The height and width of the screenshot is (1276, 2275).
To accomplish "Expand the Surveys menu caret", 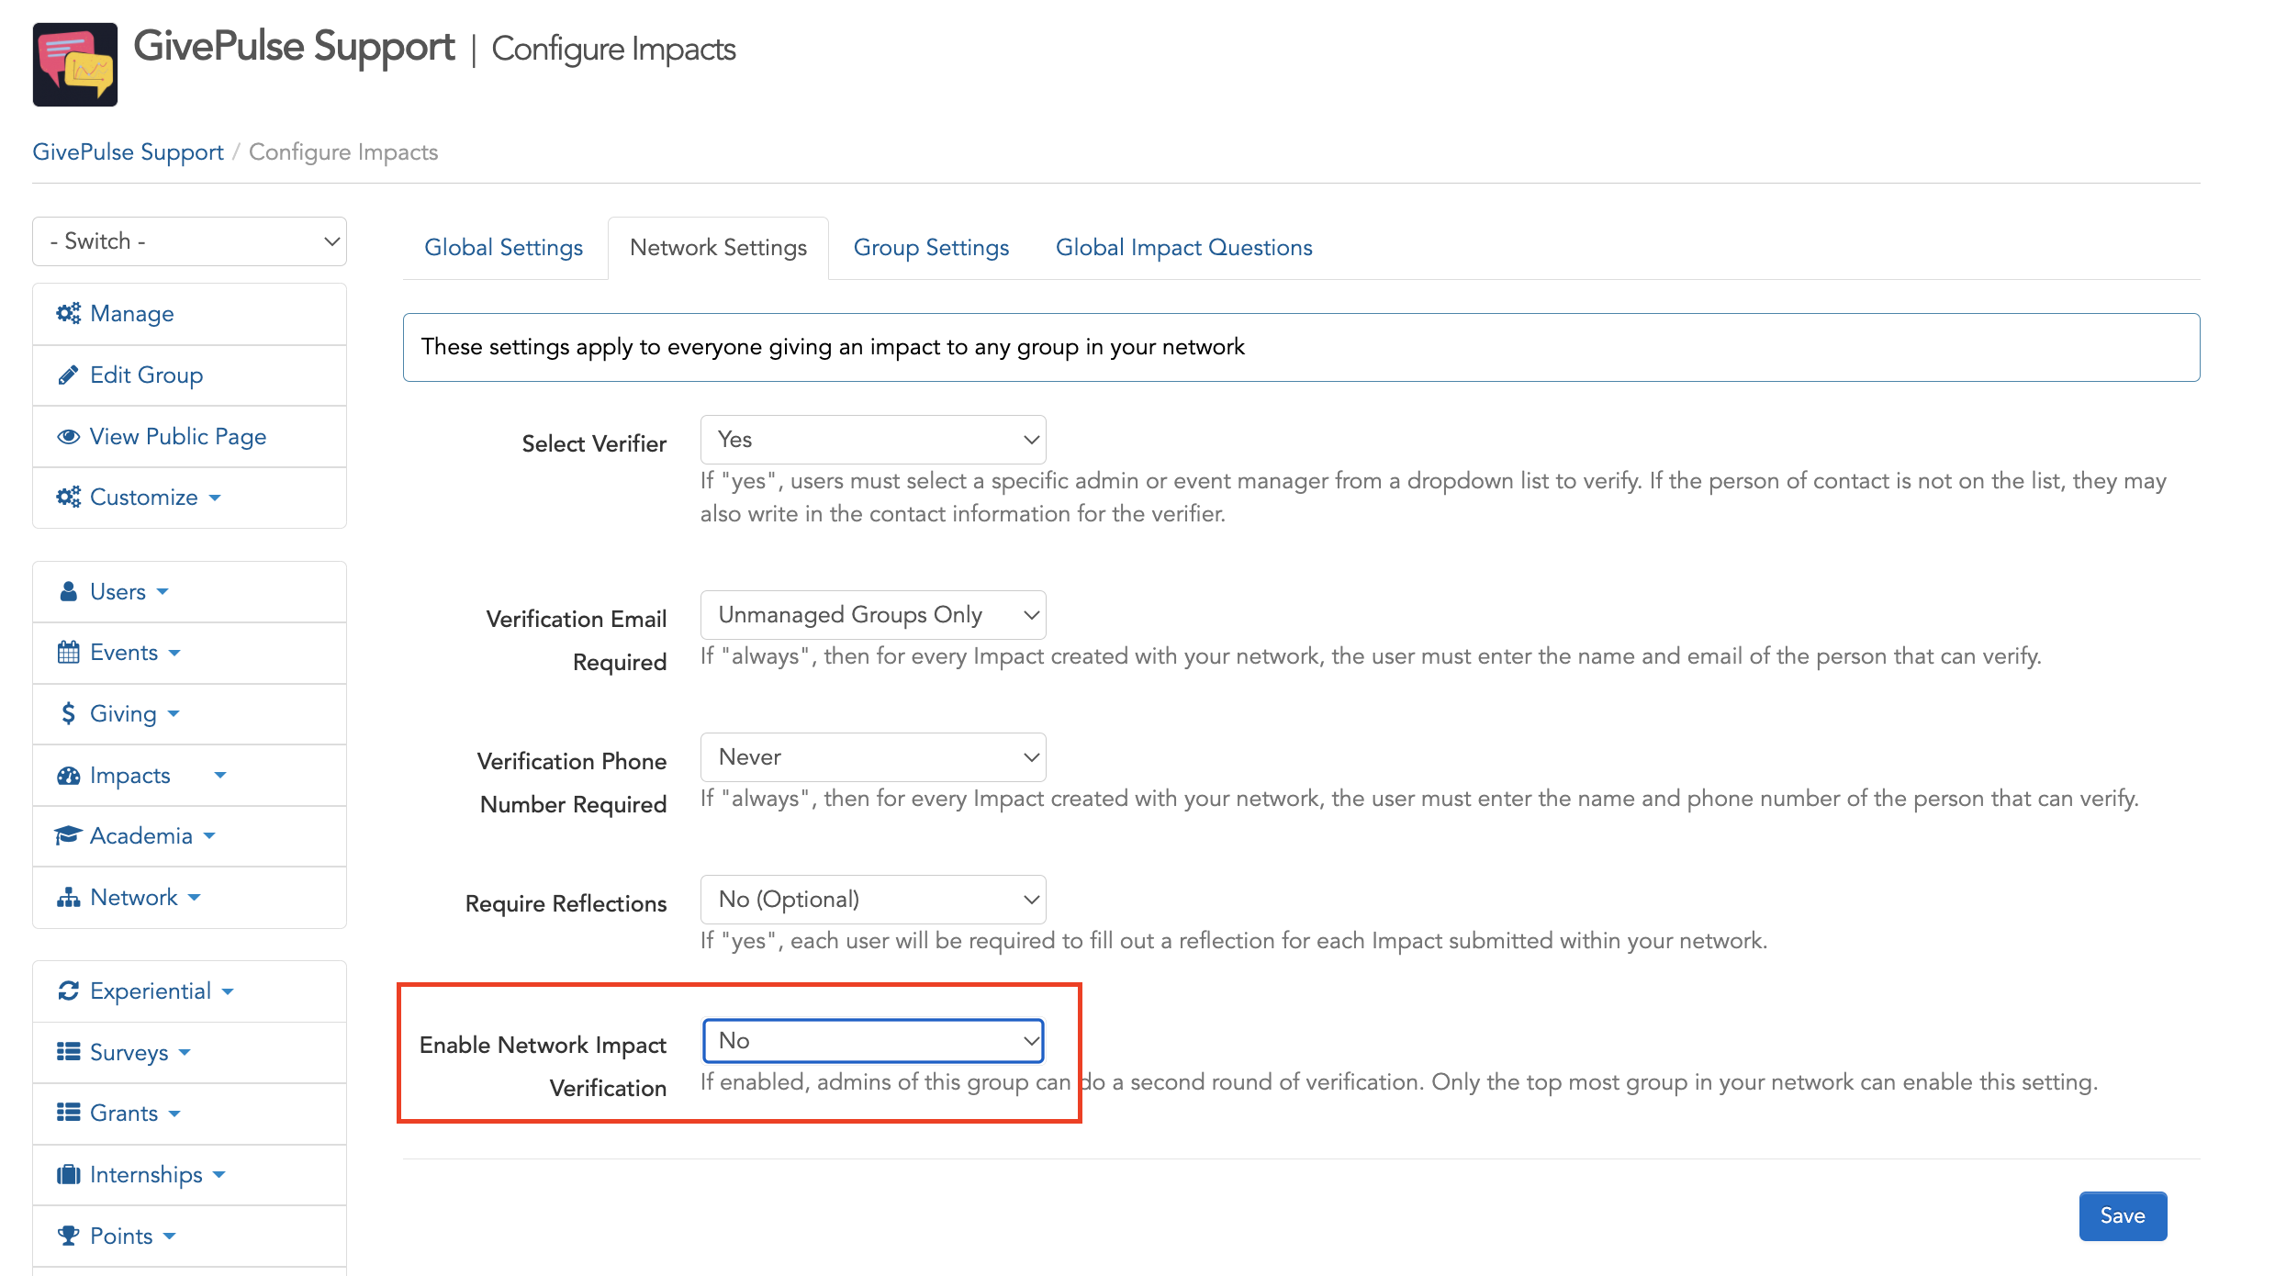I will point(185,1053).
